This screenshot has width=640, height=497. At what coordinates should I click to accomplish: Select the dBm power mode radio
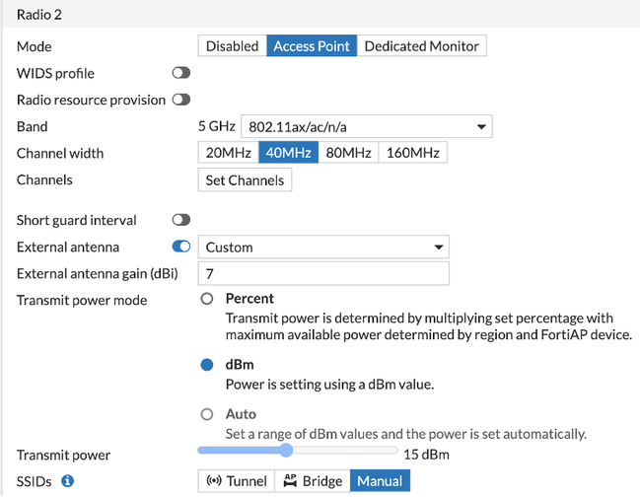click(x=207, y=365)
